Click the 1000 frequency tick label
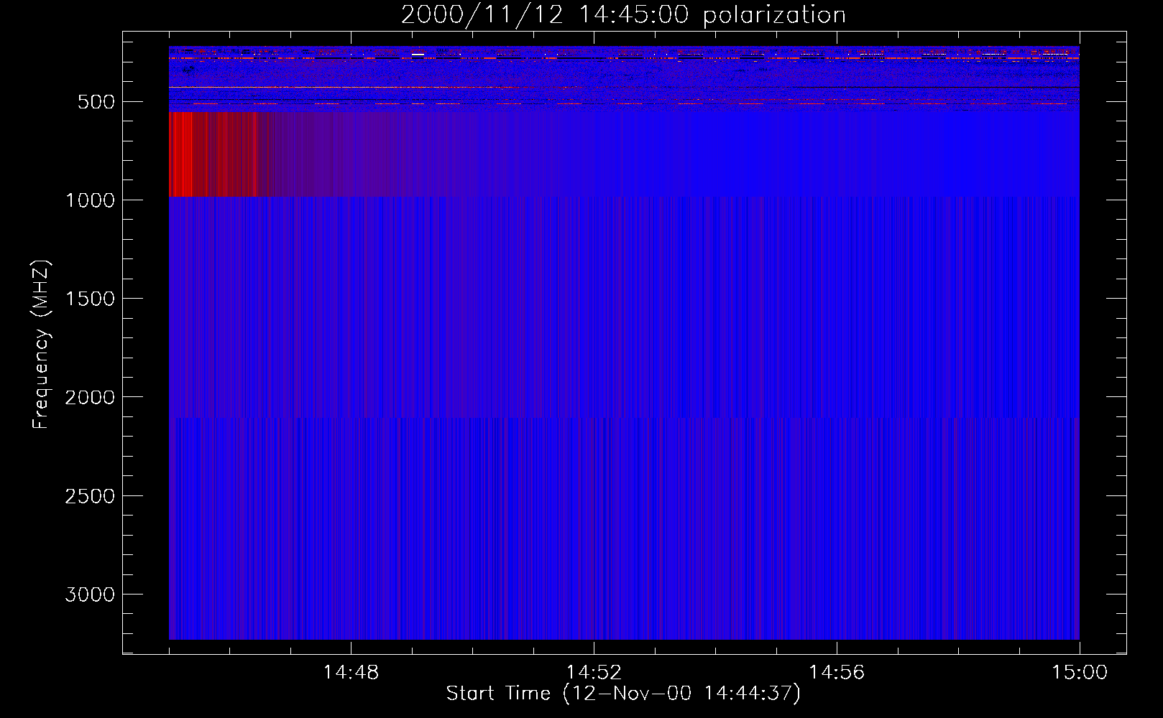The height and width of the screenshot is (718, 1163). coord(90,200)
